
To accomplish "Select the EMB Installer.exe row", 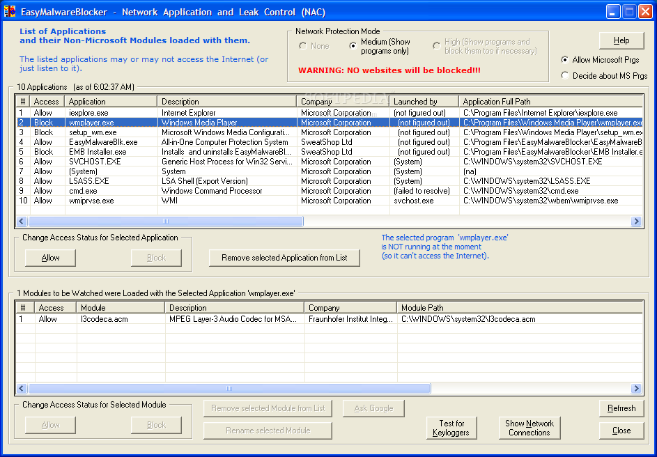I will 330,152.
